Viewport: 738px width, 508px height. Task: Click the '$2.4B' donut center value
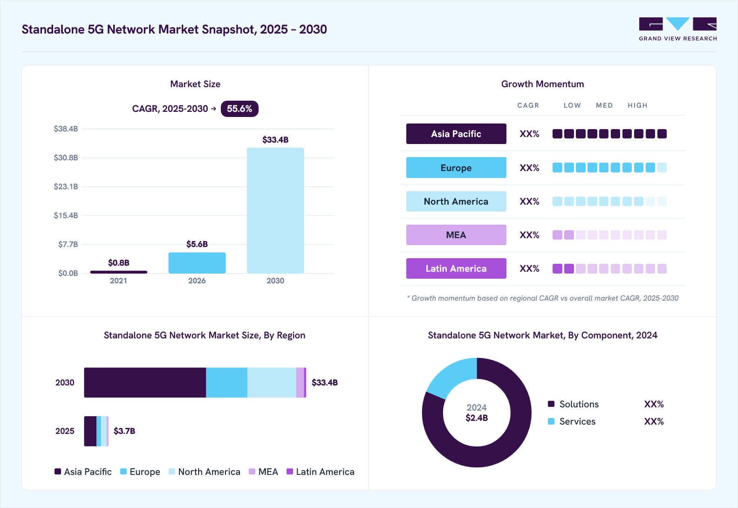pos(477,418)
